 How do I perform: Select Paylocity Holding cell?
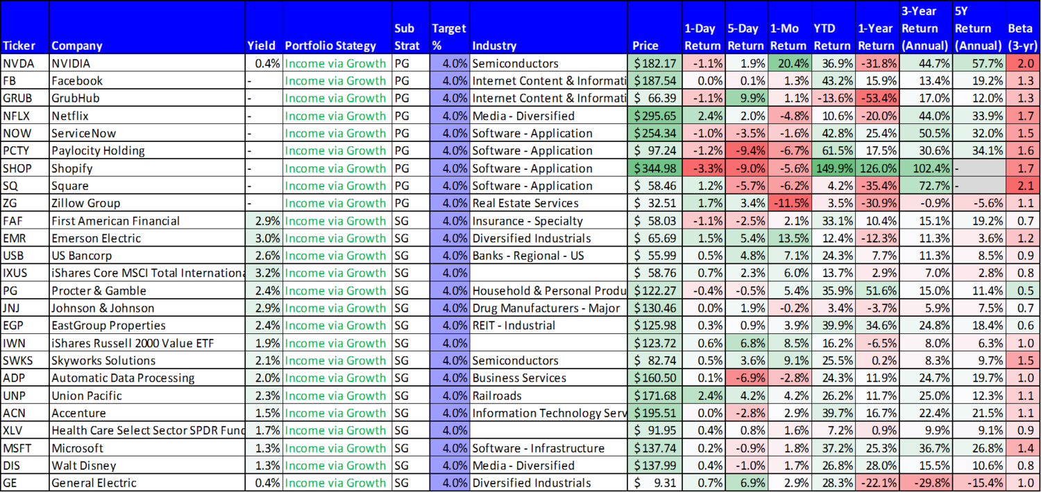(147, 150)
